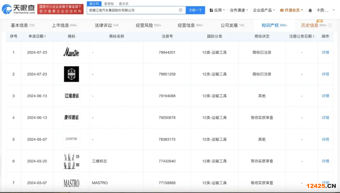Open the Maextro trademark image
This screenshot has width=340, height=193.
pos(71,52)
